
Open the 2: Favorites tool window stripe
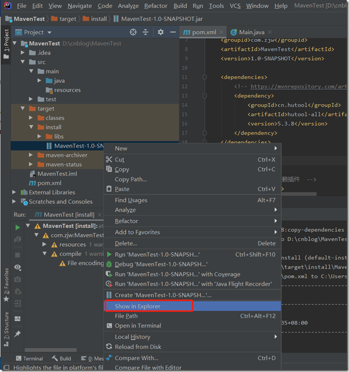click(6, 284)
